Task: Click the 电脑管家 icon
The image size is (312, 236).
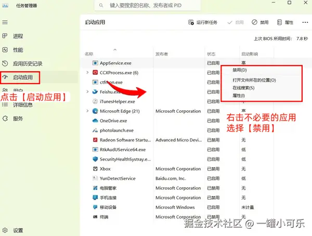Action: 95,188
